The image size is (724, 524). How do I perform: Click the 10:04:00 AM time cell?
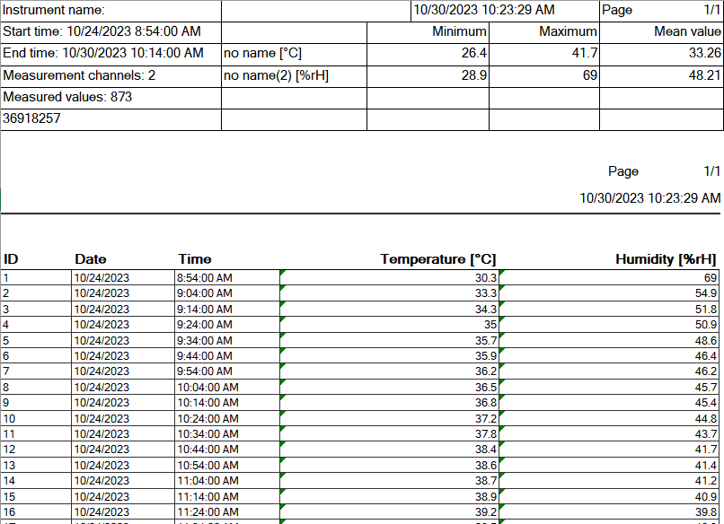(x=208, y=387)
